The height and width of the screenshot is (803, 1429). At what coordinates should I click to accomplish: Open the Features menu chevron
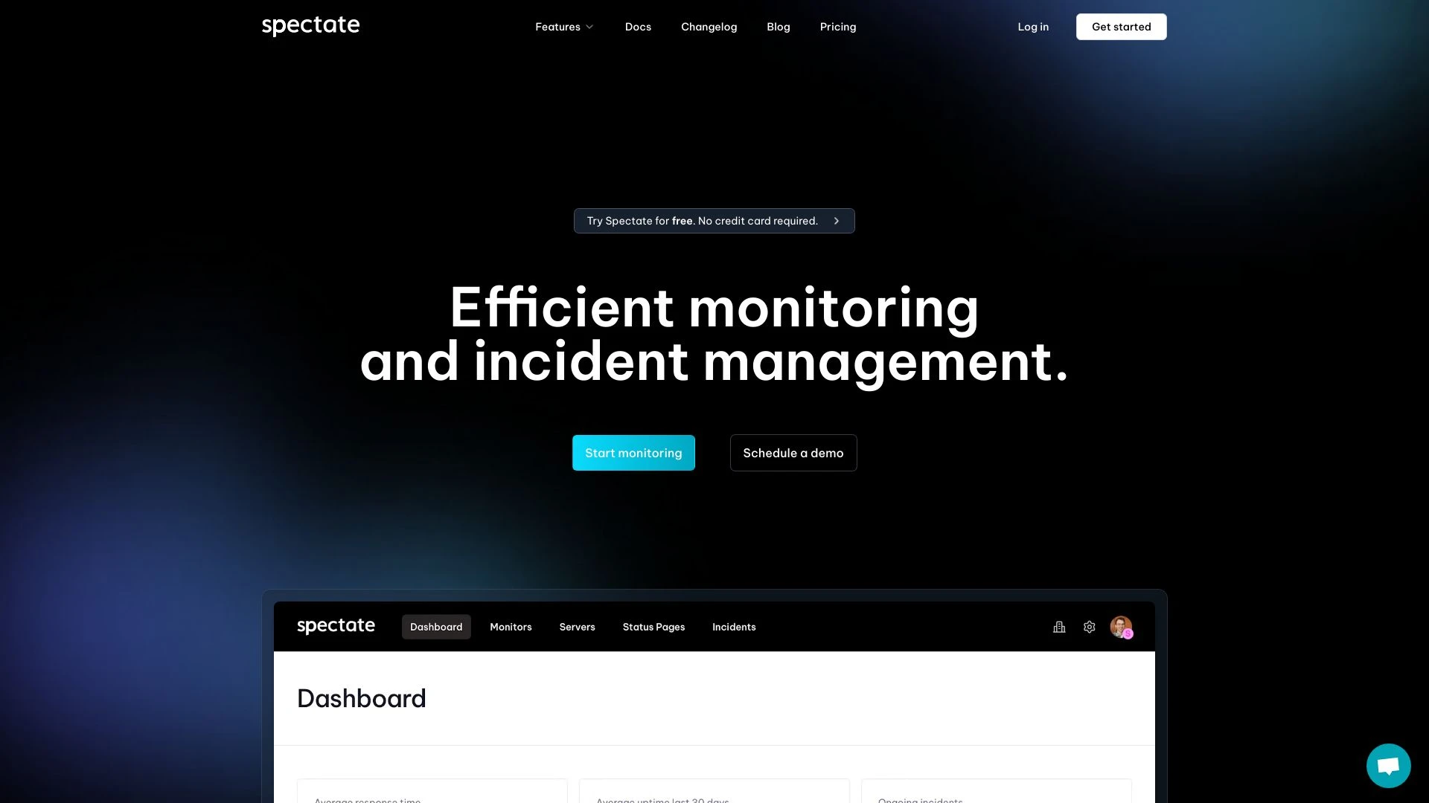(x=589, y=27)
